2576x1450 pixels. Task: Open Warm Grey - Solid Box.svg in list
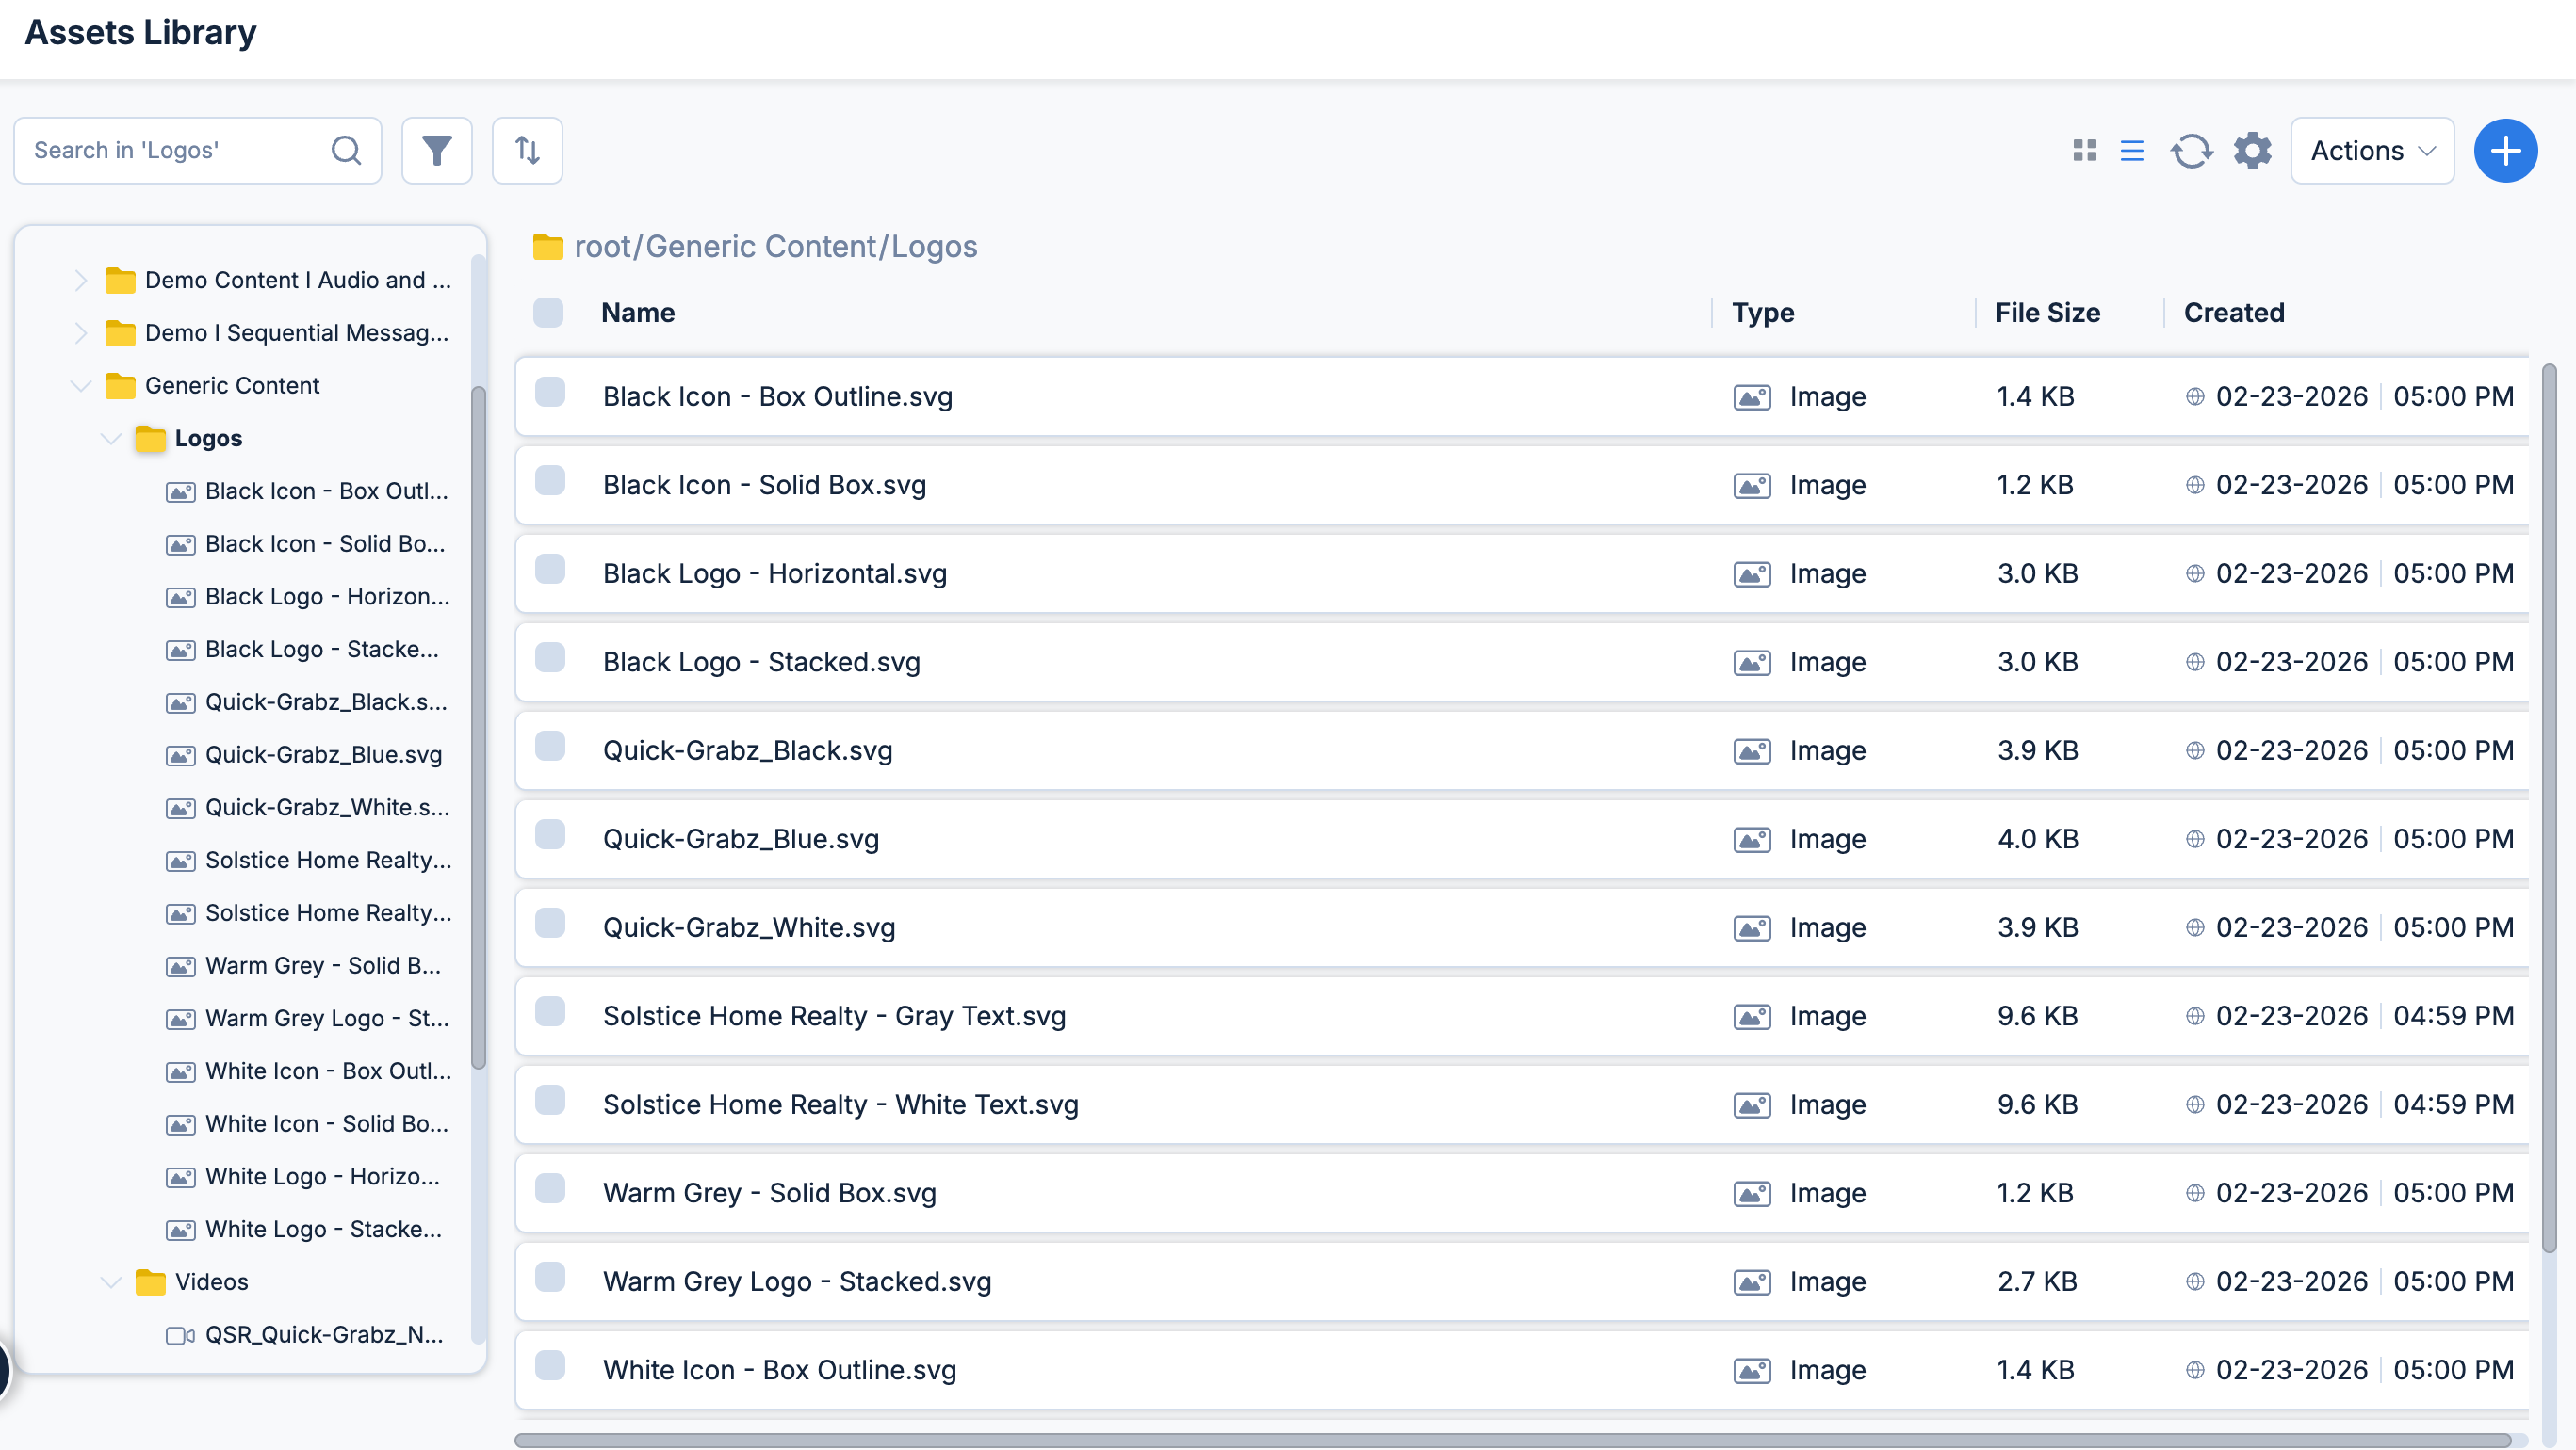769,1193
